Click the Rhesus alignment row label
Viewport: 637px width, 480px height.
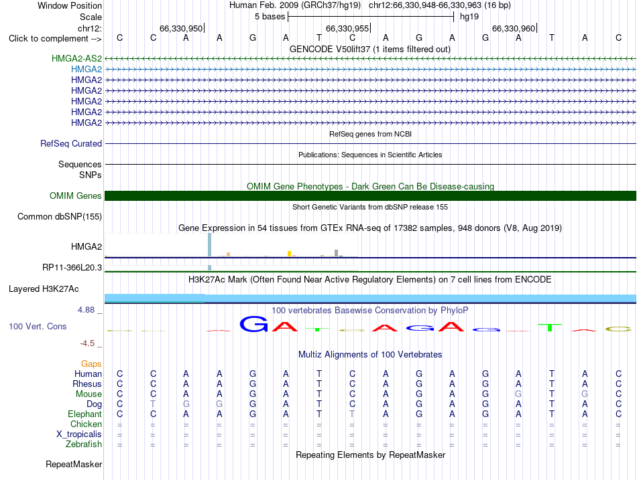[87, 384]
